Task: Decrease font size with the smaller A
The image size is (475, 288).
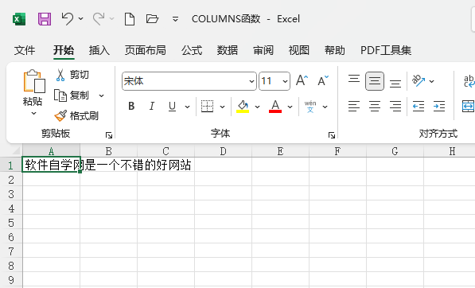Action: tap(323, 80)
